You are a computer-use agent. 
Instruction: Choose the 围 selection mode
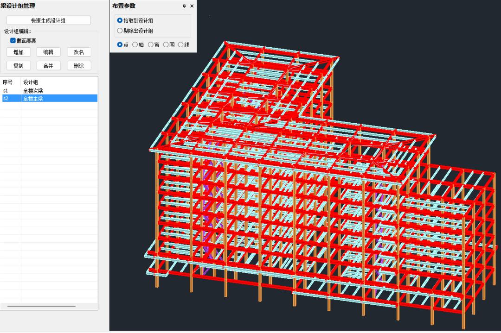coord(166,45)
